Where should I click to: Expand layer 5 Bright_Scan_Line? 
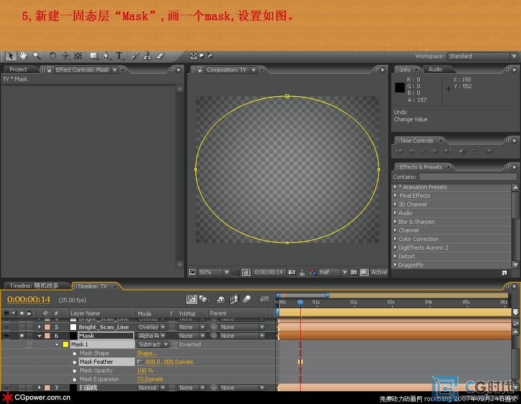(x=40, y=327)
